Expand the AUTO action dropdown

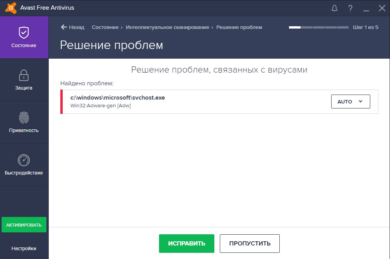coord(351,102)
